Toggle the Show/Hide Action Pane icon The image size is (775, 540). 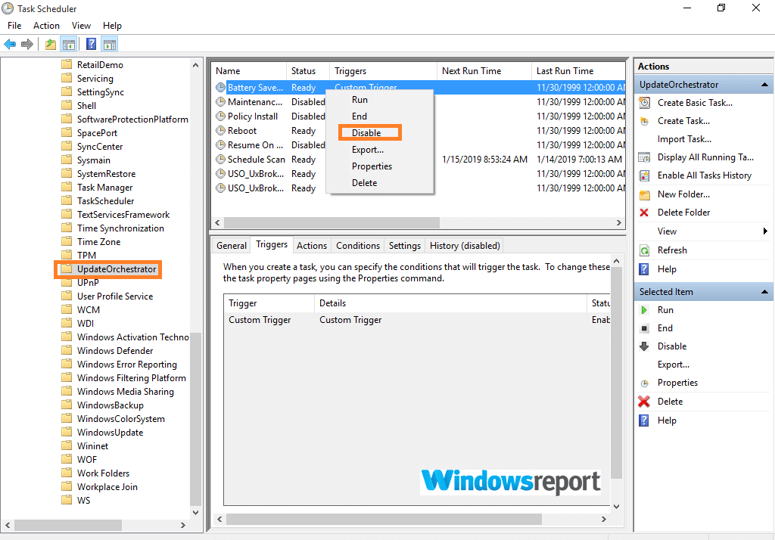(x=110, y=45)
